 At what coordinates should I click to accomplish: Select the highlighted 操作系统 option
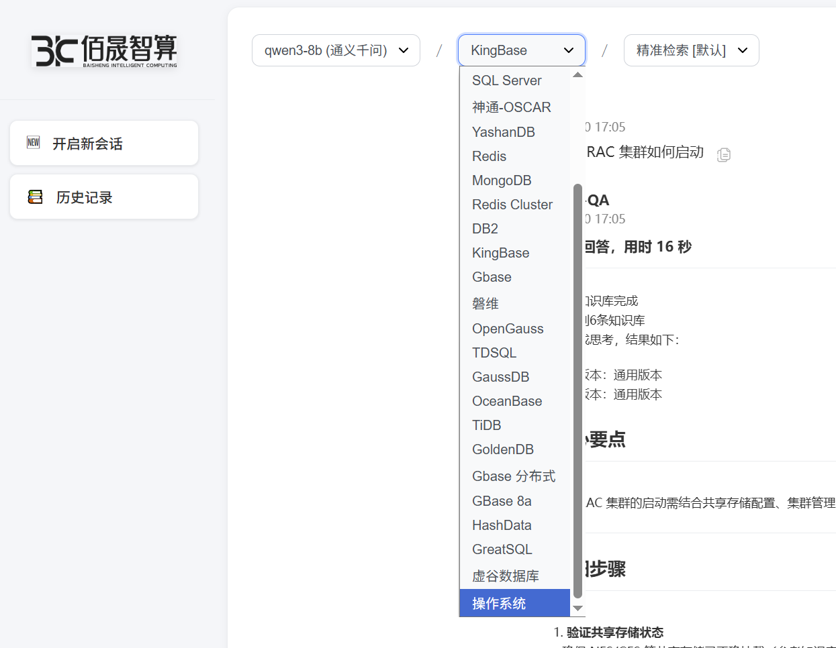click(515, 603)
